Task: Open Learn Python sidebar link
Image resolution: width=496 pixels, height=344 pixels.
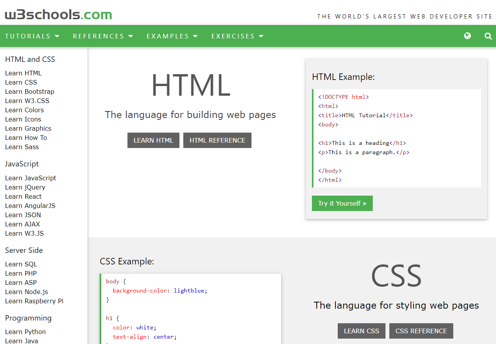Action: tap(25, 332)
